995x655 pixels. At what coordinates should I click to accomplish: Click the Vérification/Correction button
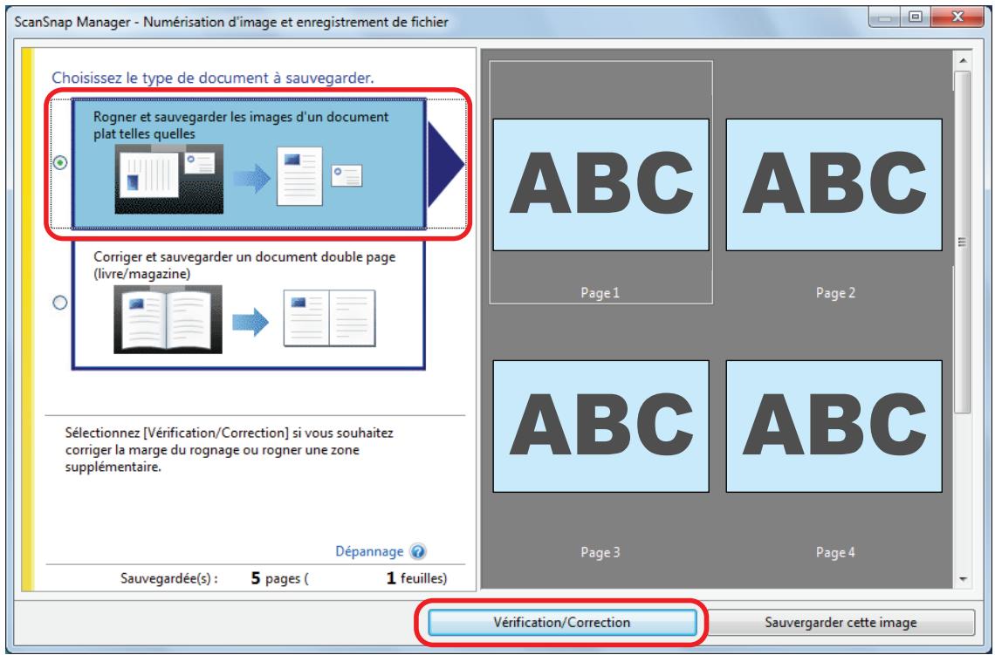(562, 622)
